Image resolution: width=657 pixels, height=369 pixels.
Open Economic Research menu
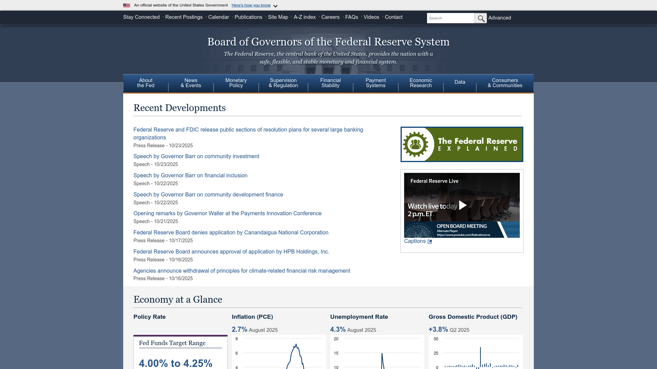coord(421,83)
